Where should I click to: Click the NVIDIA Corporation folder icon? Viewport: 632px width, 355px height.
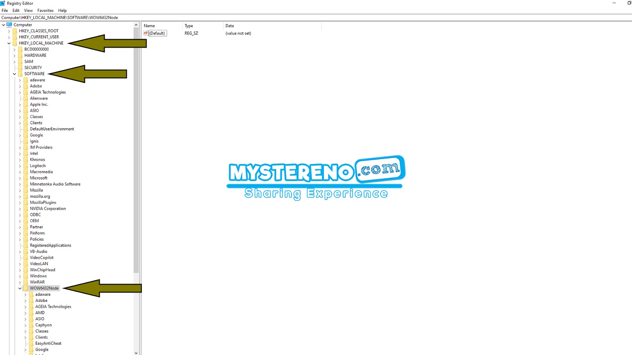tap(26, 208)
